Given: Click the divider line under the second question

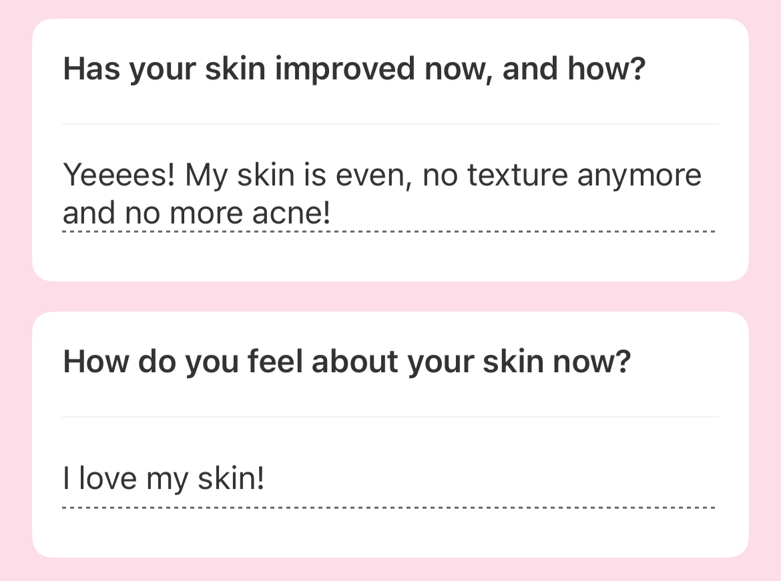Looking at the screenshot, I should pos(390,417).
